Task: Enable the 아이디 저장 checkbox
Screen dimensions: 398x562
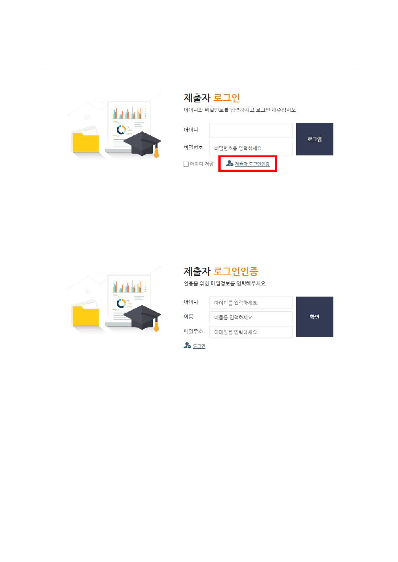Action: 186,164
